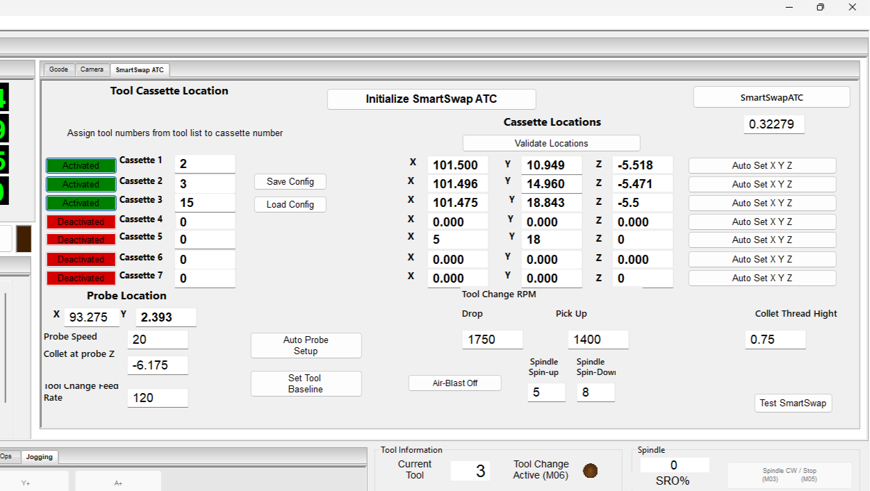Click the Drop RPM field showing 1750

pos(492,340)
